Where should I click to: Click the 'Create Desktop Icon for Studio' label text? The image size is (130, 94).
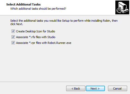[x=36, y=31]
